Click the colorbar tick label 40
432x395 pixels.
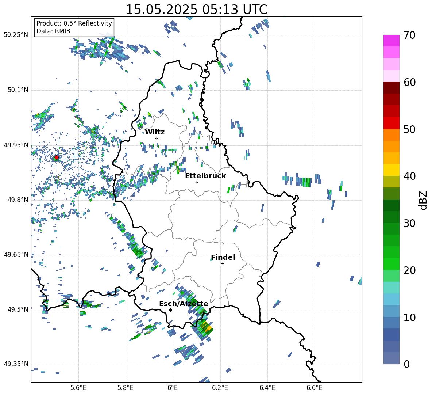click(409, 176)
